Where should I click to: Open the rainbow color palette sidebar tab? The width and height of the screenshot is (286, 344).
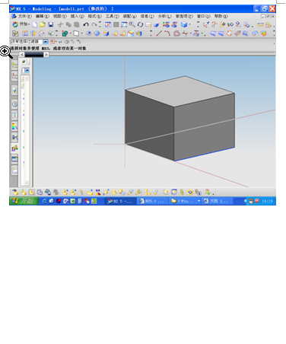(14, 126)
